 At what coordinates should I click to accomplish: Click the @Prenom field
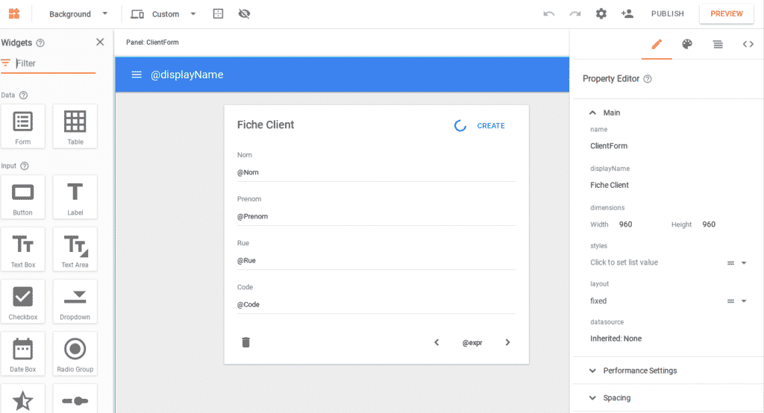(x=376, y=216)
